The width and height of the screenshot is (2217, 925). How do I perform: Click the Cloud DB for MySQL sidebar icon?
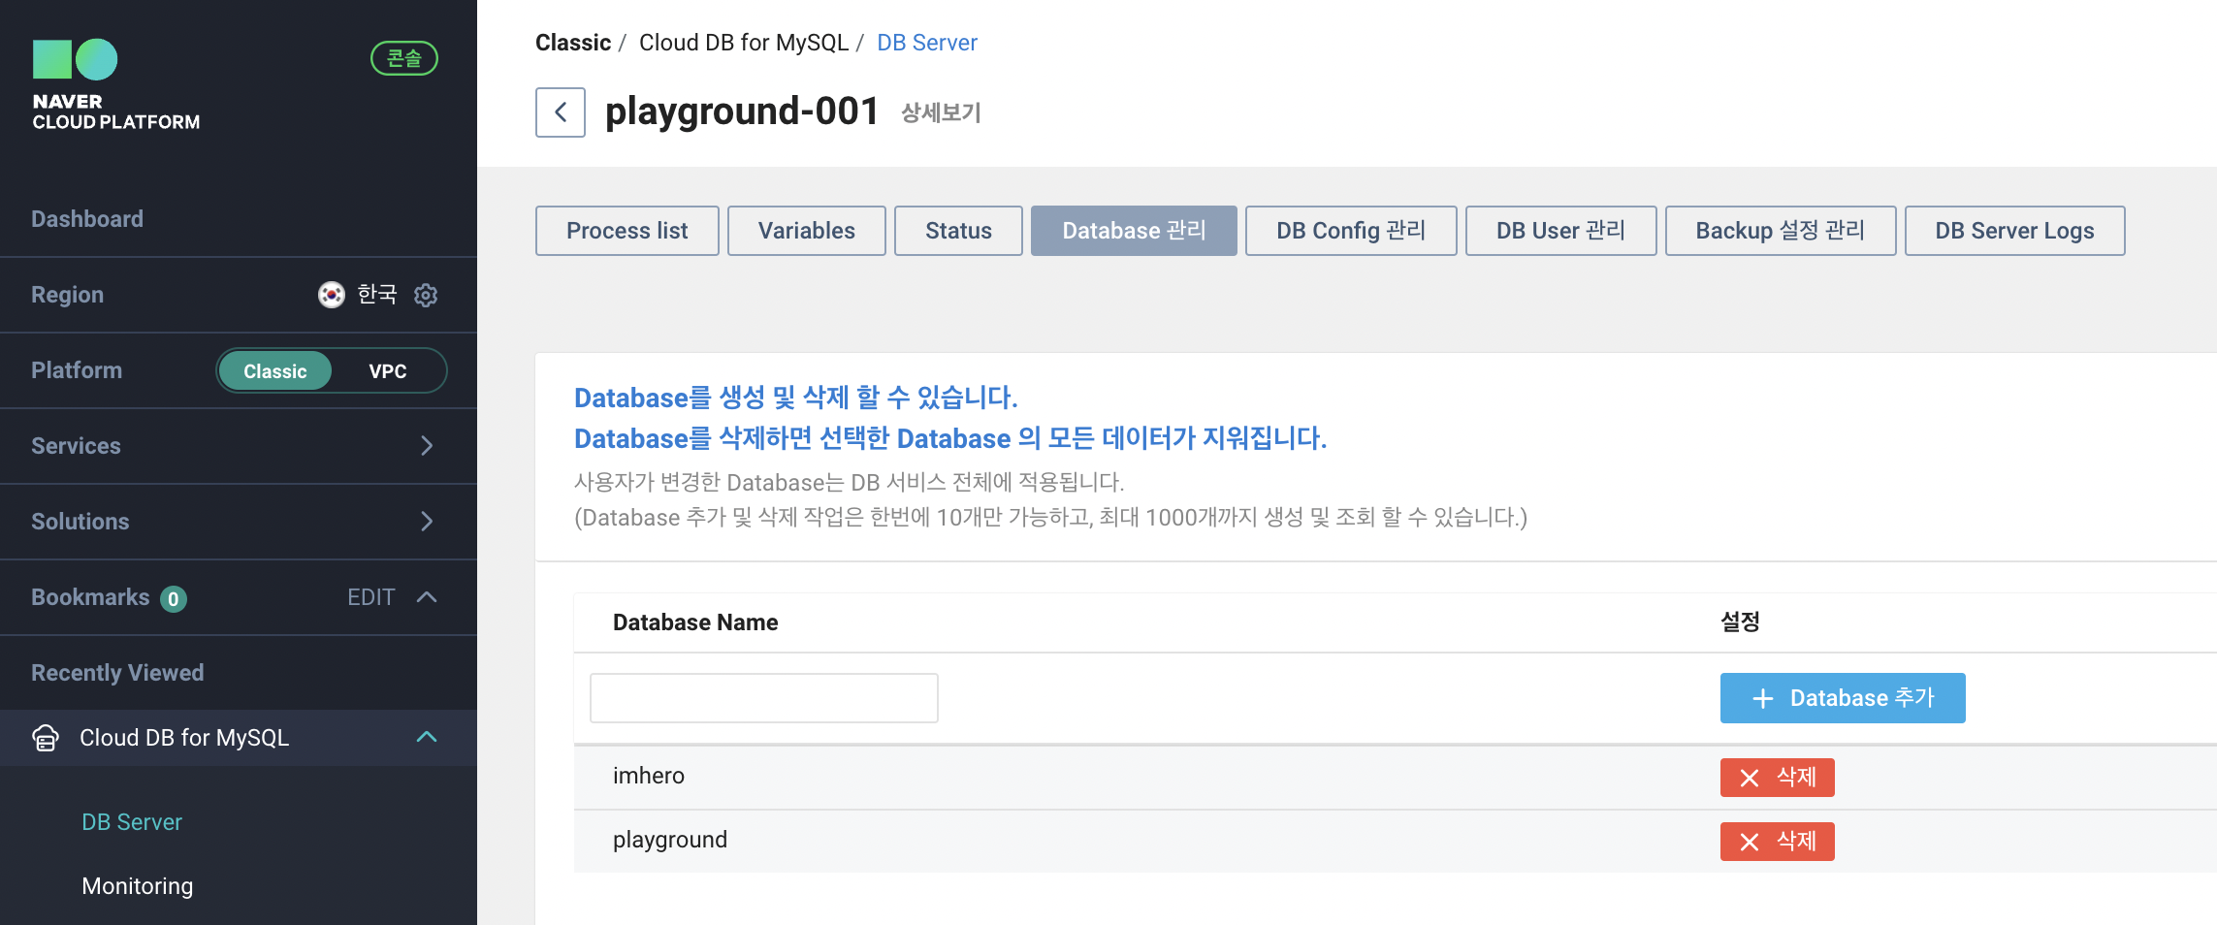46,738
